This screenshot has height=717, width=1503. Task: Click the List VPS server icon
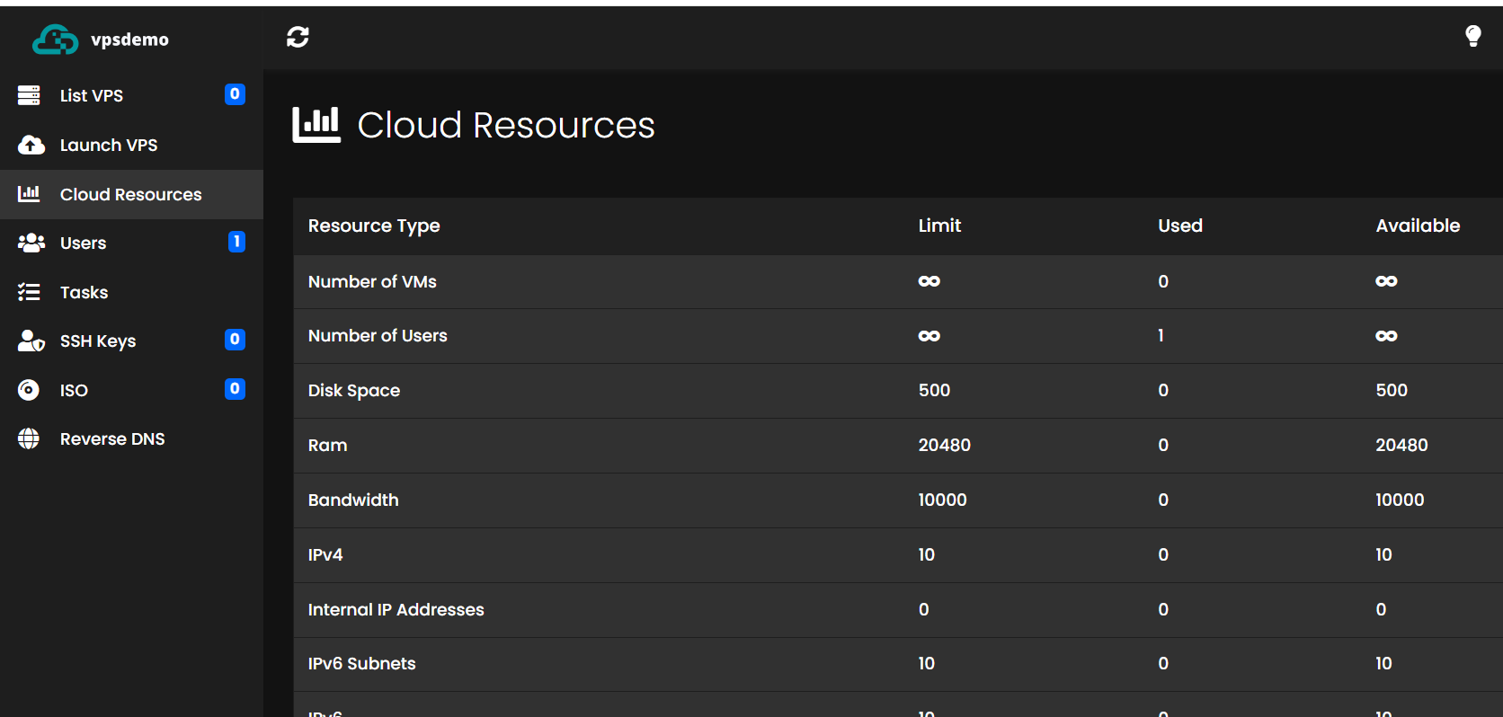(x=29, y=95)
